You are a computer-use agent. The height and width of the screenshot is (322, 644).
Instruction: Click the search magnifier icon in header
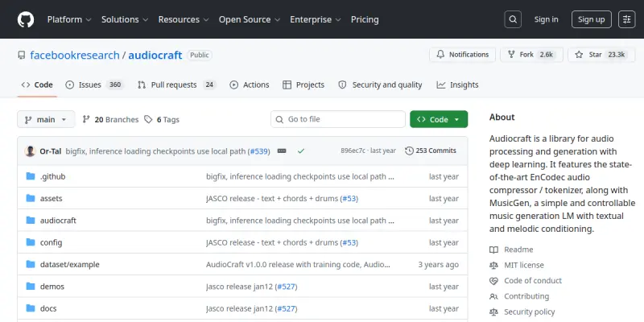pyautogui.click(x=513, y=19)
